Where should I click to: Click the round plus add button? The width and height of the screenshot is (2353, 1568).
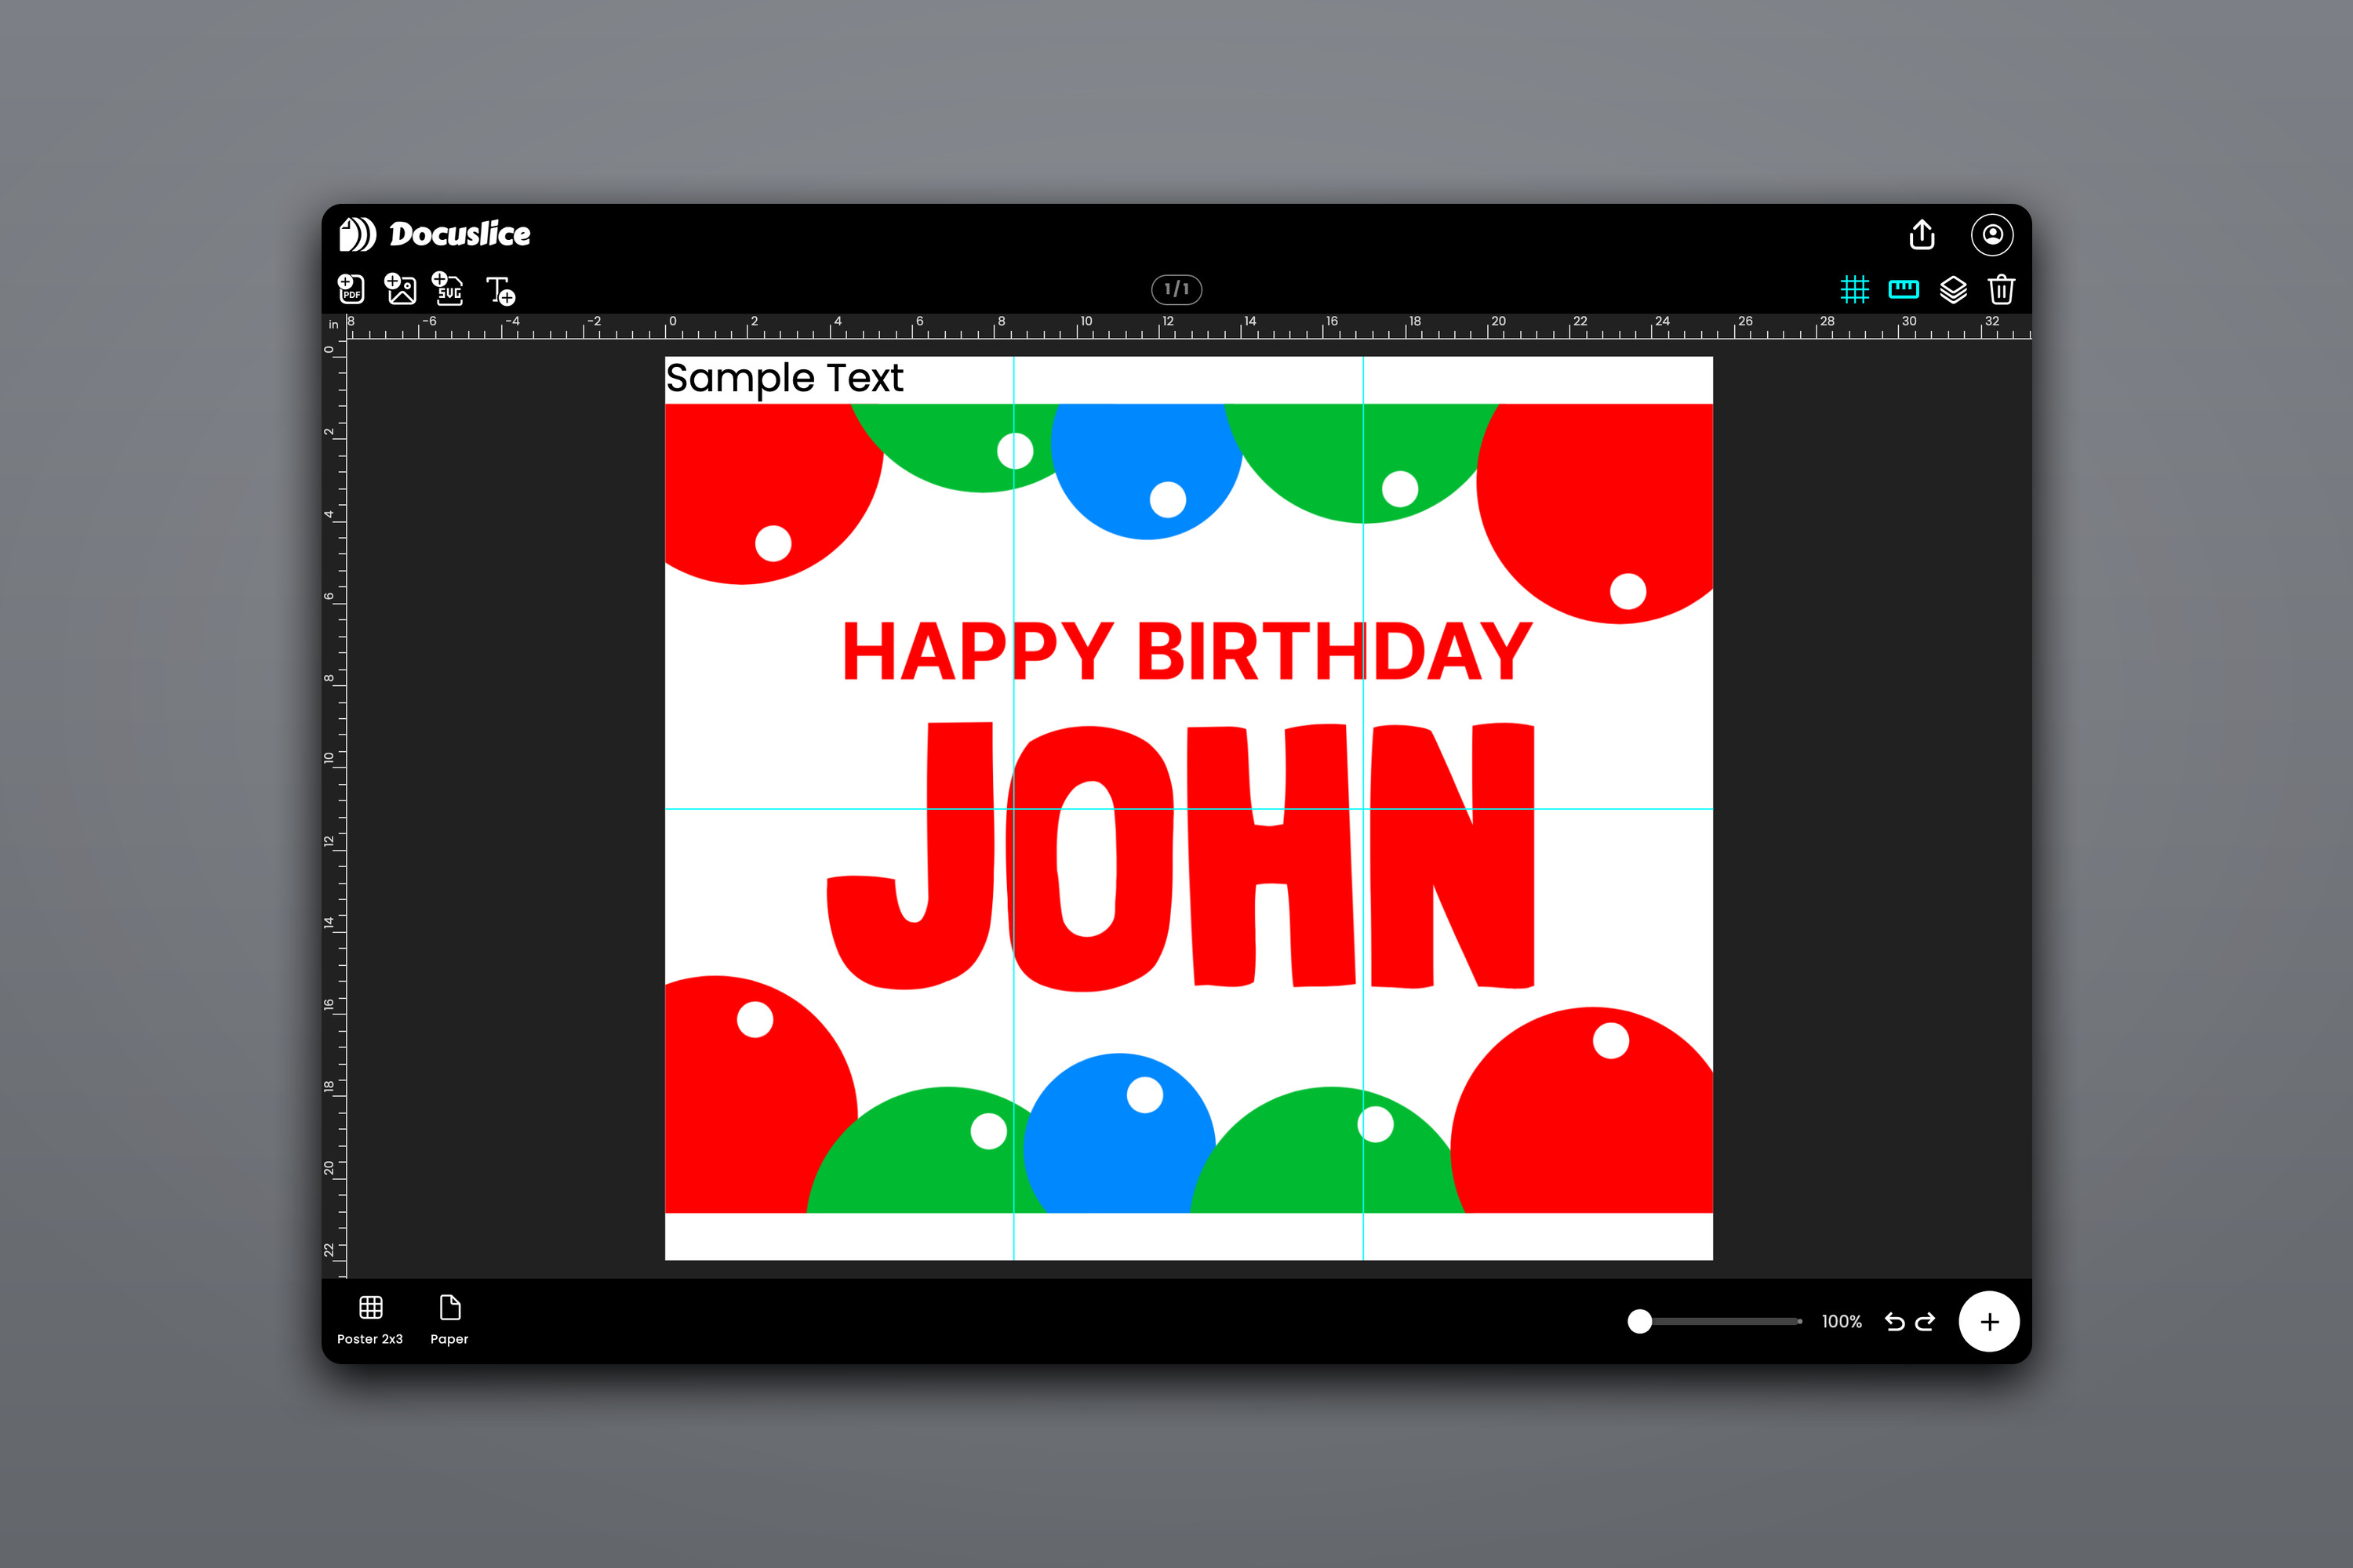(x=1989, y=1322)
